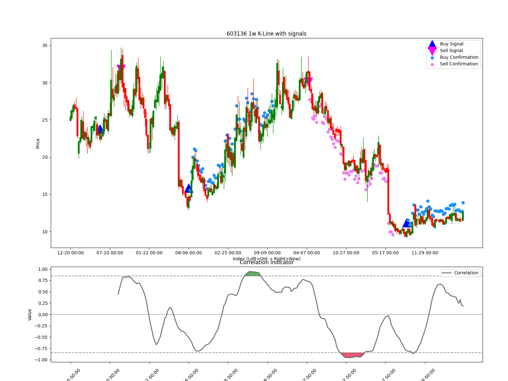Click the correlation tick label '0.75'
The image size is (508, 381).
point(43,280)
